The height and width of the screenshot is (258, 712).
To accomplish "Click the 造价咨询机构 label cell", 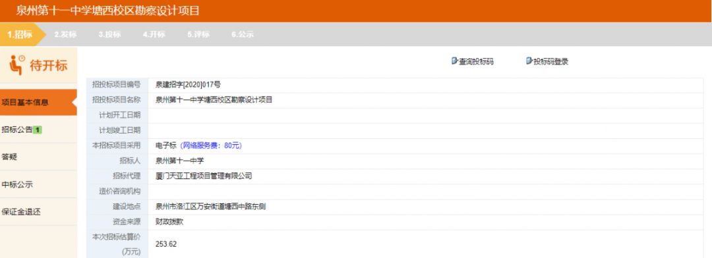I will point(117,192).
